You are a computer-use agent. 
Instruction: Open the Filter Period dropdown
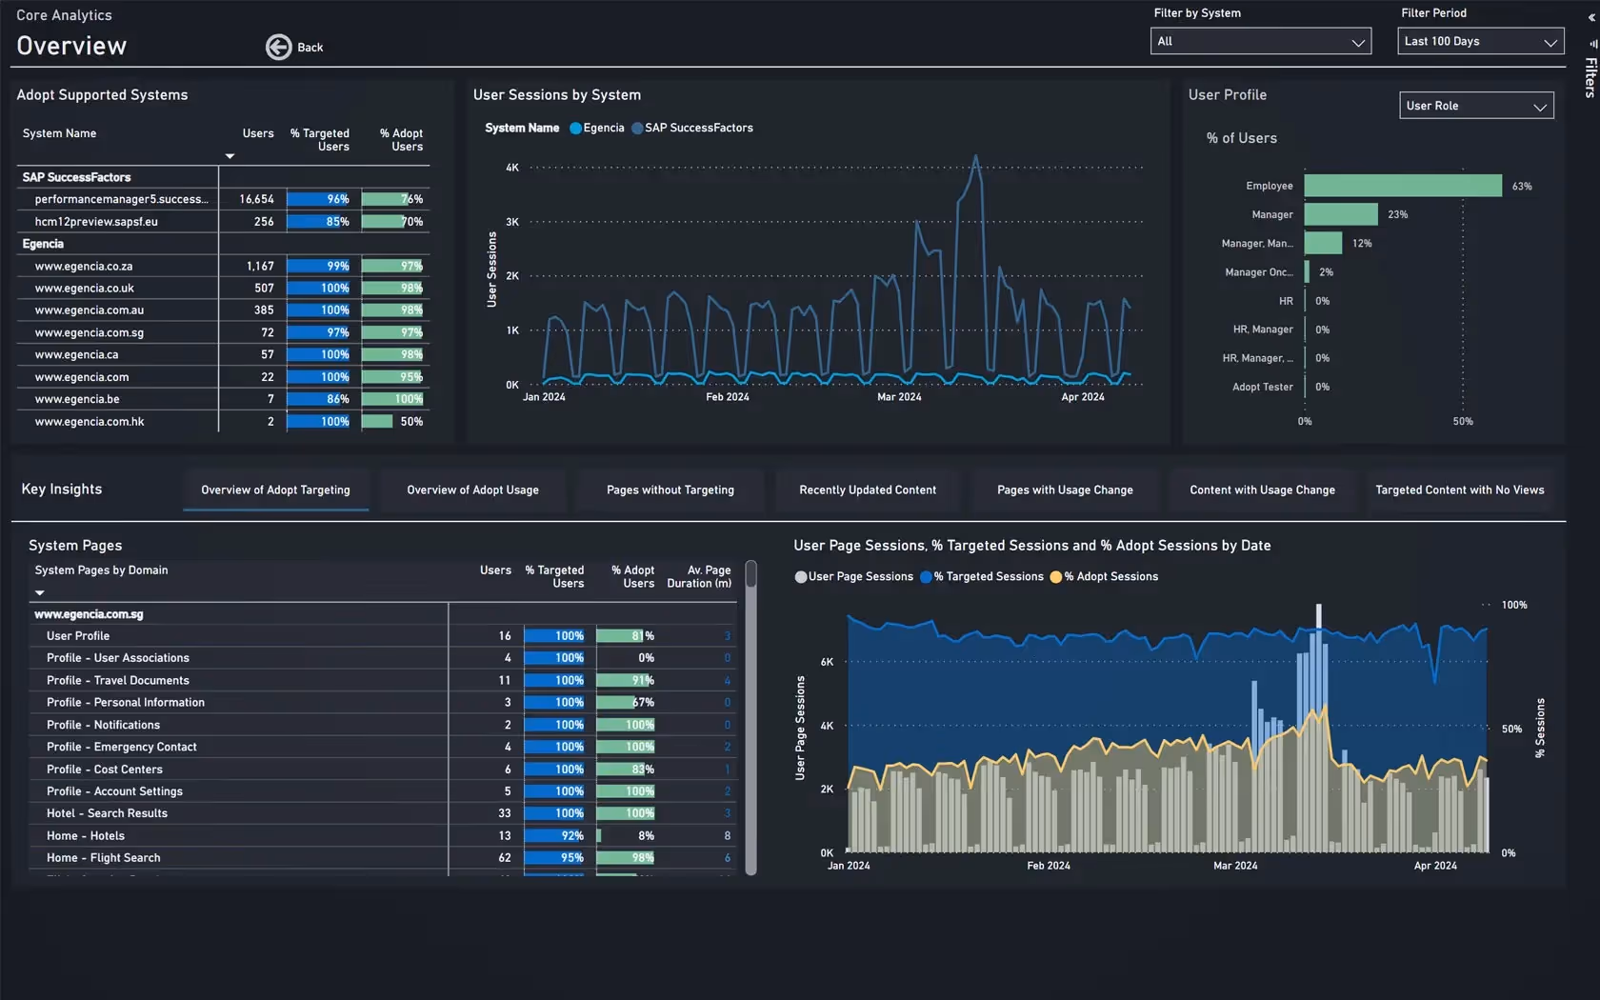click(1480, 41)
